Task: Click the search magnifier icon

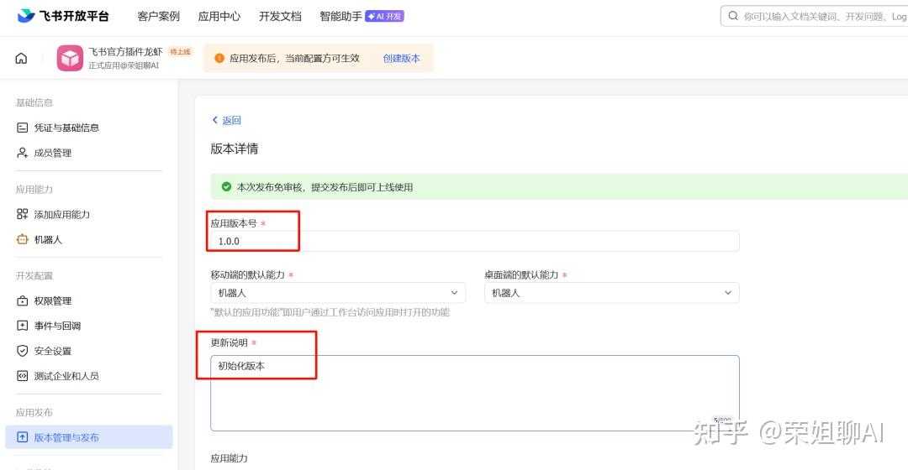Action: pos(733,16)
